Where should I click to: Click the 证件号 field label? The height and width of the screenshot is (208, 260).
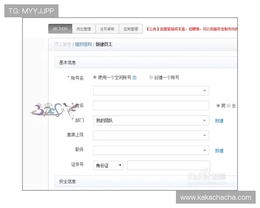pyautogui.click(x=77, y=165)
